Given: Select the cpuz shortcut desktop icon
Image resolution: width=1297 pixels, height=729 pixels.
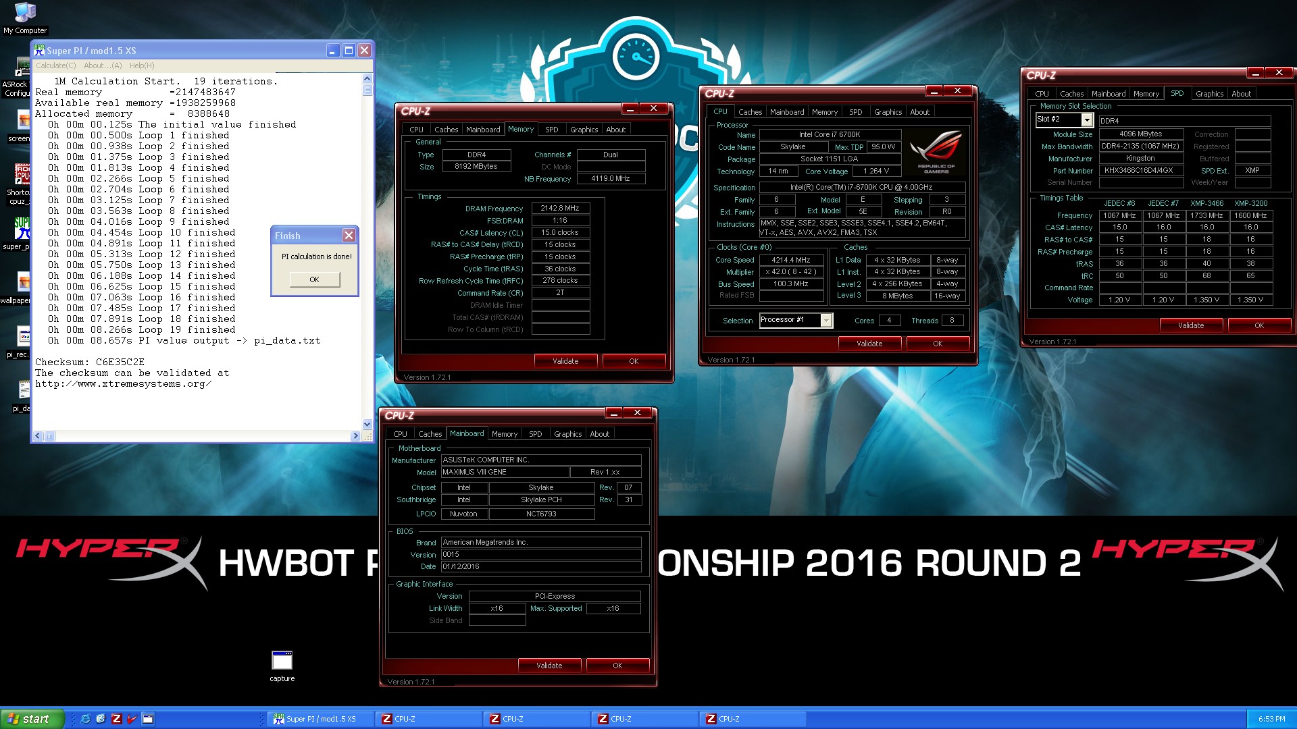Looking at the screenshot, I should point(17,184).
